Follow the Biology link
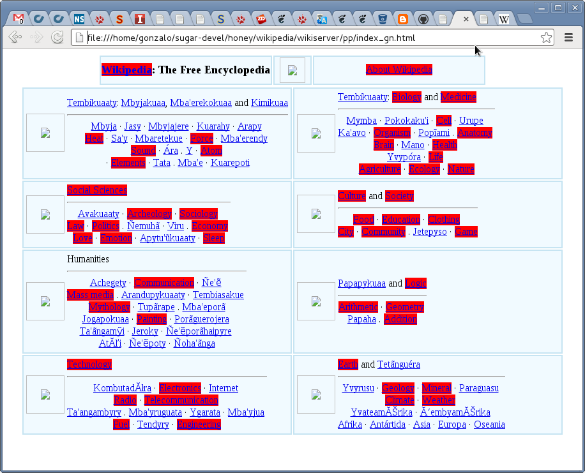 [407, 97]
